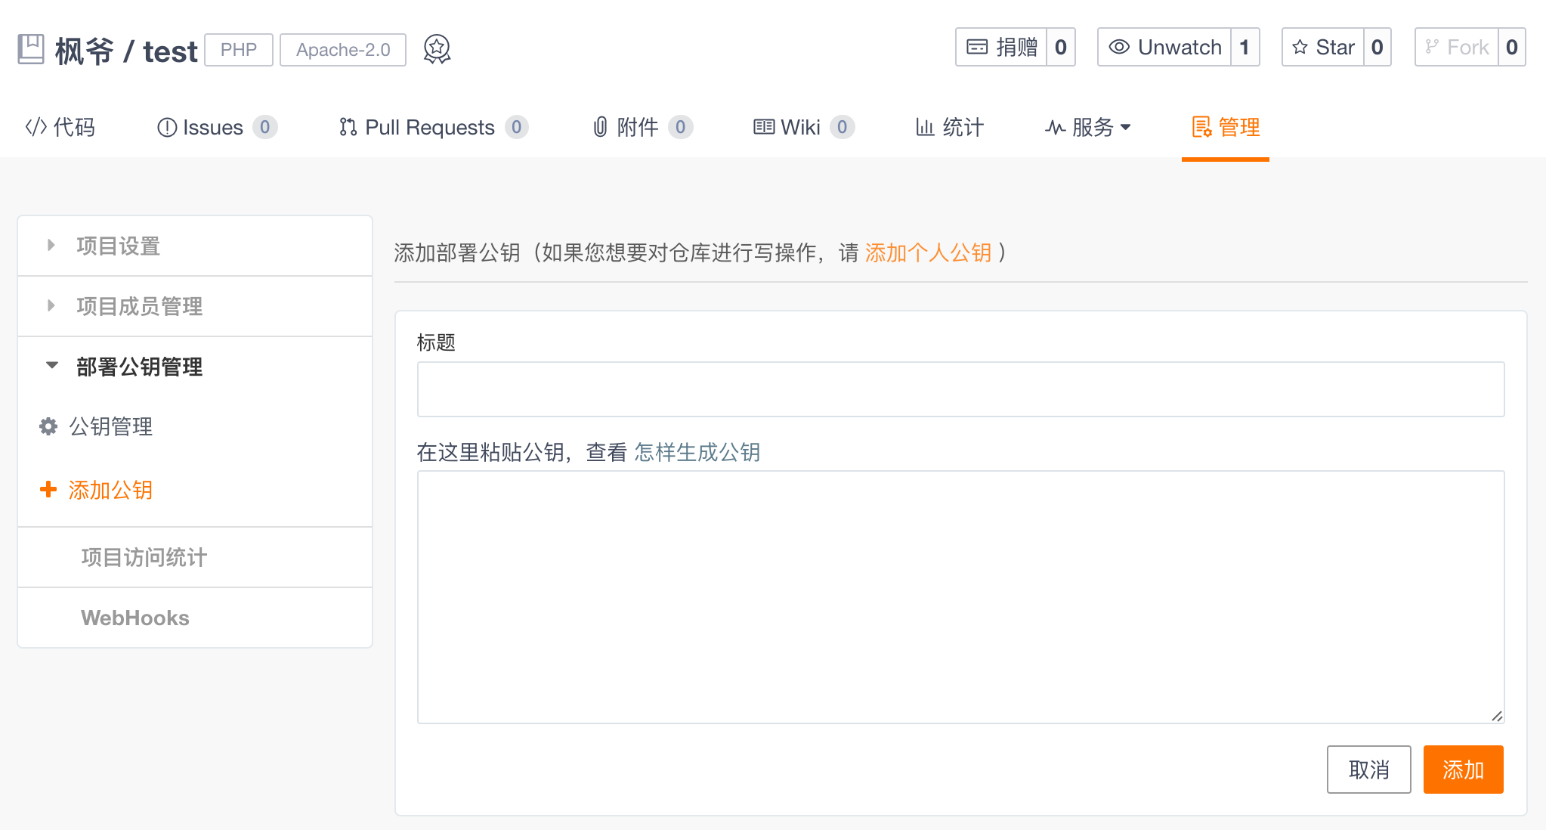Click the 捐赠 donate button
The image size is (1546, 830).
pyautogui.click(x=1001, y=48)
